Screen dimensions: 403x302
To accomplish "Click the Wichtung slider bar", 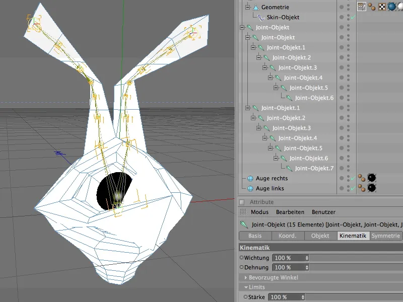I will (x=356, y=258).
